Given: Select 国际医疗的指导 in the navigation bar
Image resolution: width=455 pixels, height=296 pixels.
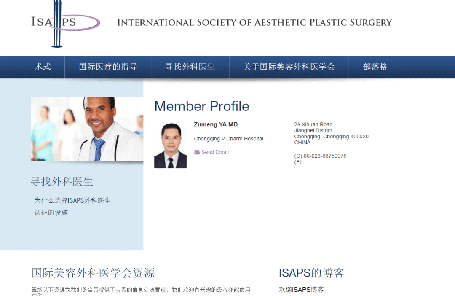Looking at the screenshot, I should (x=108, y=67).
